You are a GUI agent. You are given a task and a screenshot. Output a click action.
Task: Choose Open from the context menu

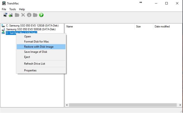(41, 37)
